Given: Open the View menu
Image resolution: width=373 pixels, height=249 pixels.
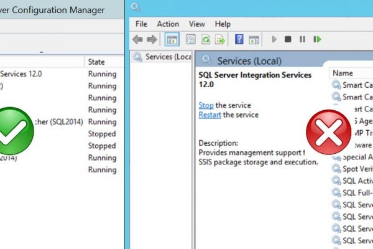Looking at the screenshot, I should (197, 24).
